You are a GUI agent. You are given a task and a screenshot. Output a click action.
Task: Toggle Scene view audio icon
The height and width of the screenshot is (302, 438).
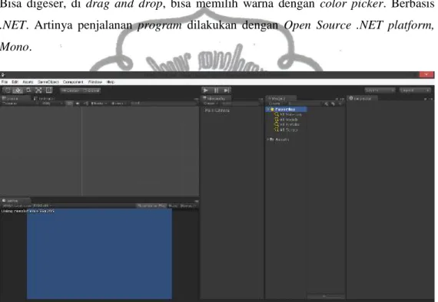[x=86, y=103]
